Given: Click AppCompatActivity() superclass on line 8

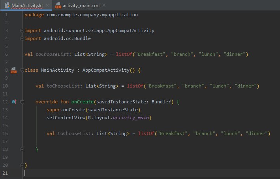Looking at the screenshot, I should tap(109, 70).
